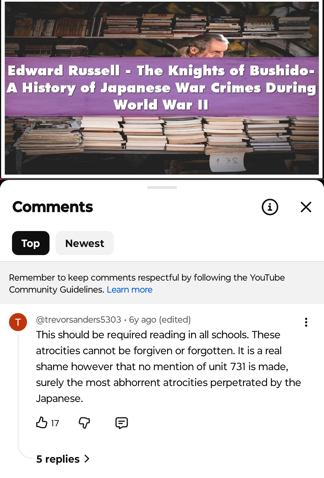This screenshot has height=478, width=324.
Task: Like trevorsanders5303's comment
Action: tap(42, 422)
